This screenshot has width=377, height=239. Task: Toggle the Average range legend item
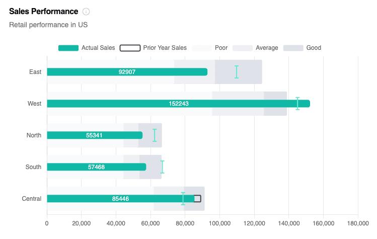pos(266,48)
